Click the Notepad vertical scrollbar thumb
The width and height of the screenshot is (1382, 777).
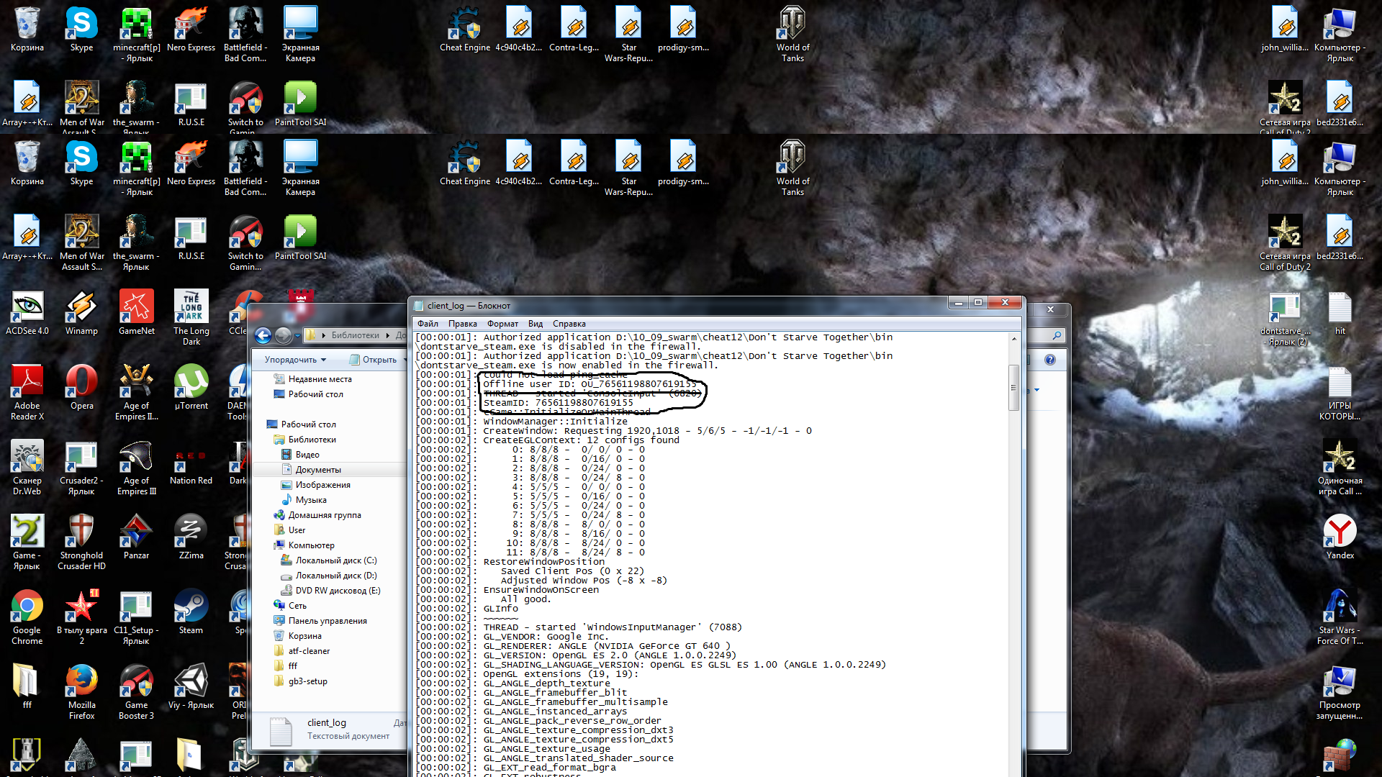pos(1013,387)
